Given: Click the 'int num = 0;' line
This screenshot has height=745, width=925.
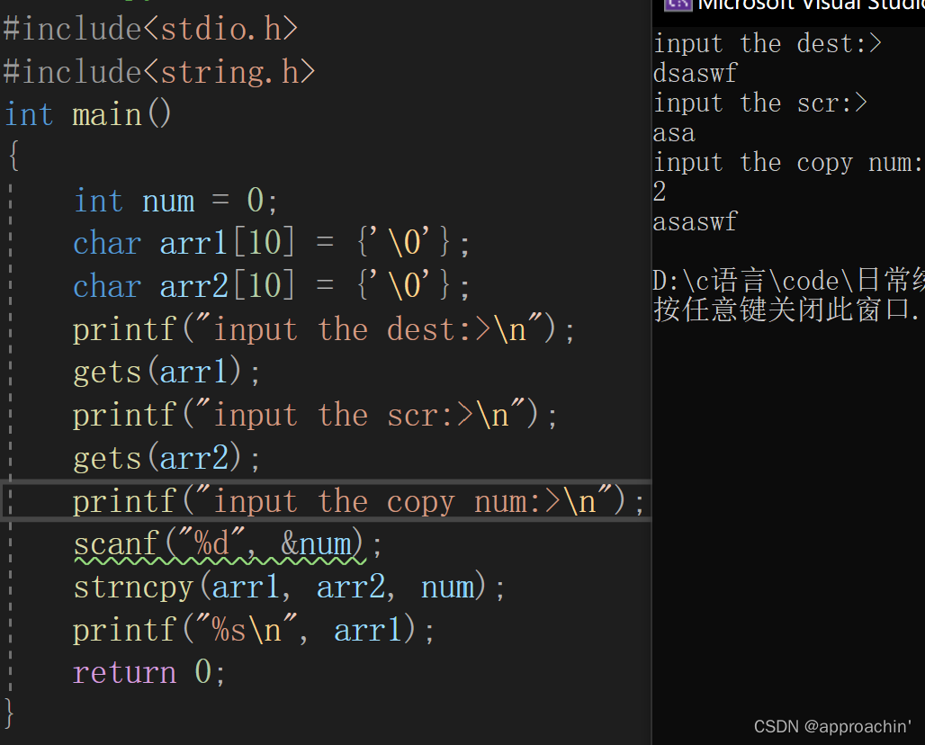Looking at the screenshot, I should 175,201.
